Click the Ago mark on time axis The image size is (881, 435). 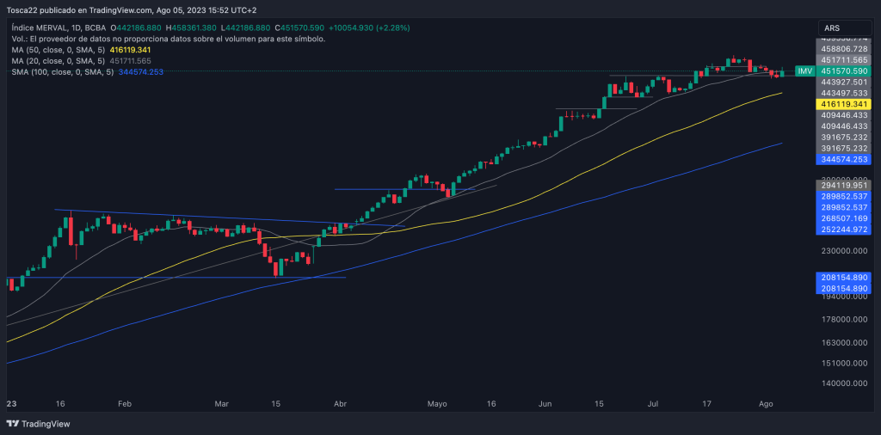(x=764, y=402)
